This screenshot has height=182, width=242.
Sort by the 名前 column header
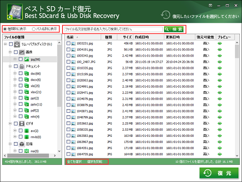pos(83,37)
